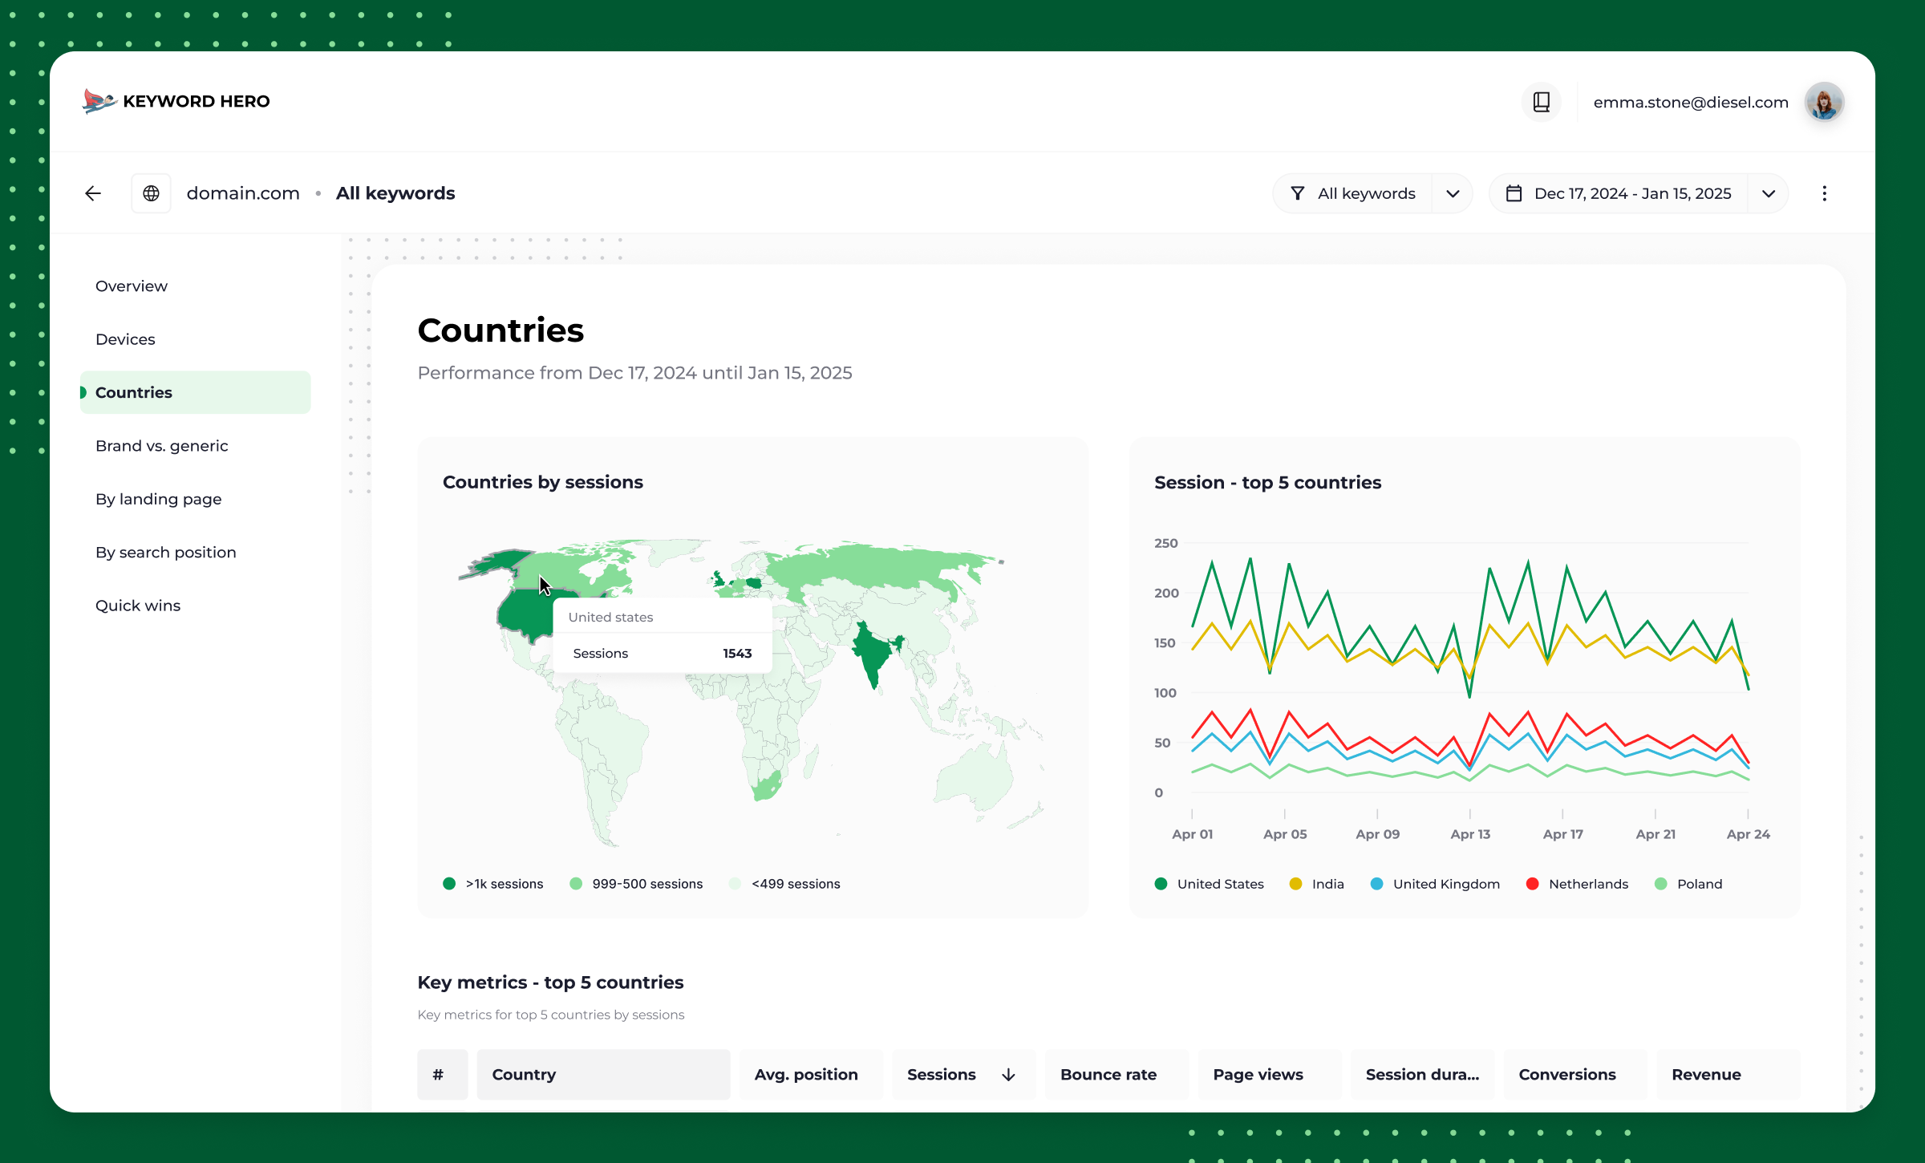
Task: Click the domain.com breadcrumb
Action: [243, 193]
